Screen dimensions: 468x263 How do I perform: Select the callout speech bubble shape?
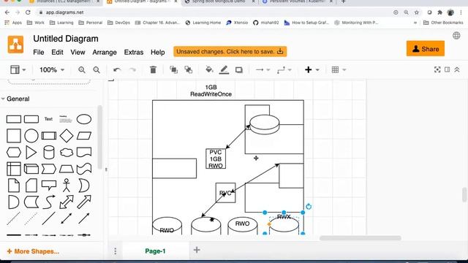point(49,185)
